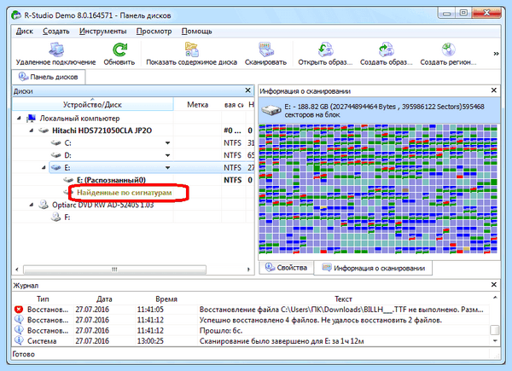Click the Открыть образ toolbar icon
Image resolution: width=512 pixels, height=371 pixels.
[x=325, y=49]
